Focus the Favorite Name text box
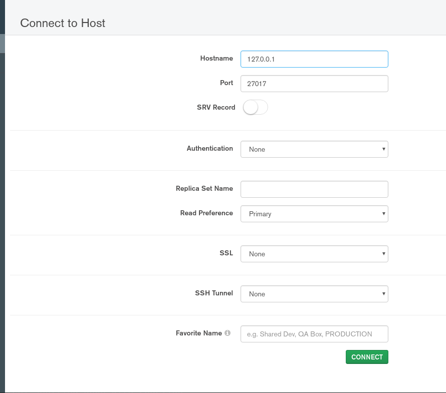 pos(314,334)
